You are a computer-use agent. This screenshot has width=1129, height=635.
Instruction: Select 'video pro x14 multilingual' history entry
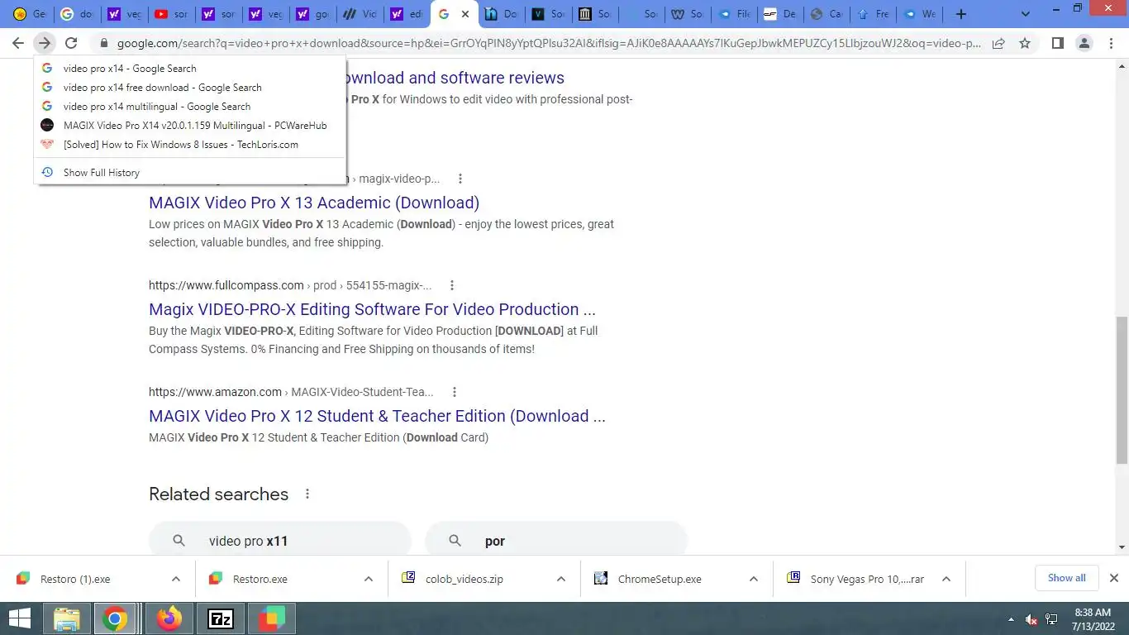[189, 107]
